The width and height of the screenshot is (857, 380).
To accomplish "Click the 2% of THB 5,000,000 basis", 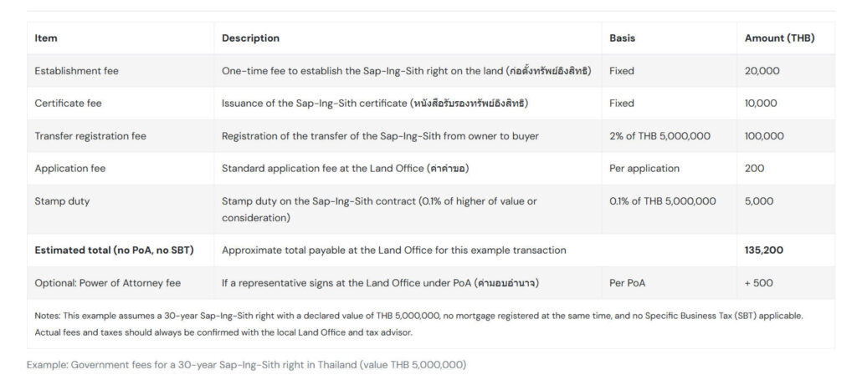I will (x=659, y=136).
